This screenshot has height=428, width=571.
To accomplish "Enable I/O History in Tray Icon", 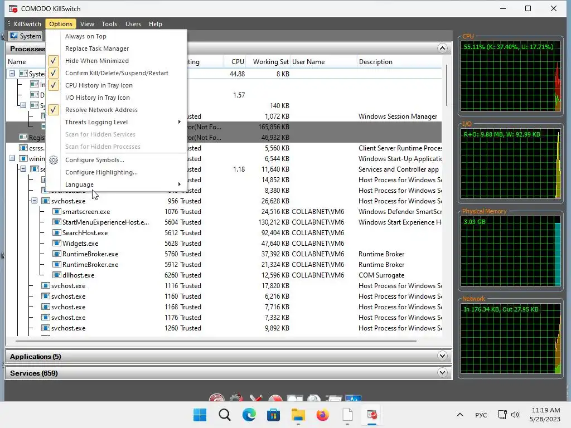I will click(97, 98).
